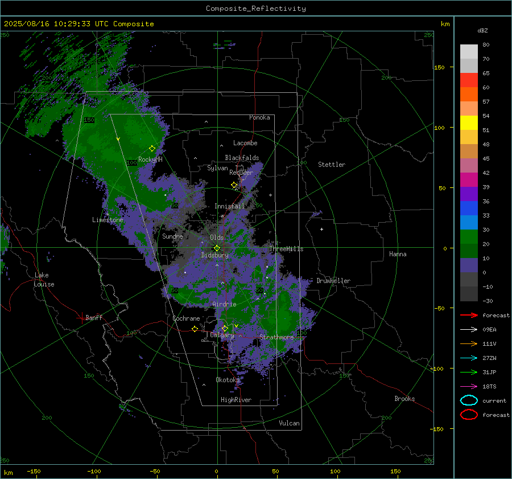The height and width of the screenshot is (479, 512).
Task: Click the yellow radar-site diamond at Didsbury
Action: [217, 248]
